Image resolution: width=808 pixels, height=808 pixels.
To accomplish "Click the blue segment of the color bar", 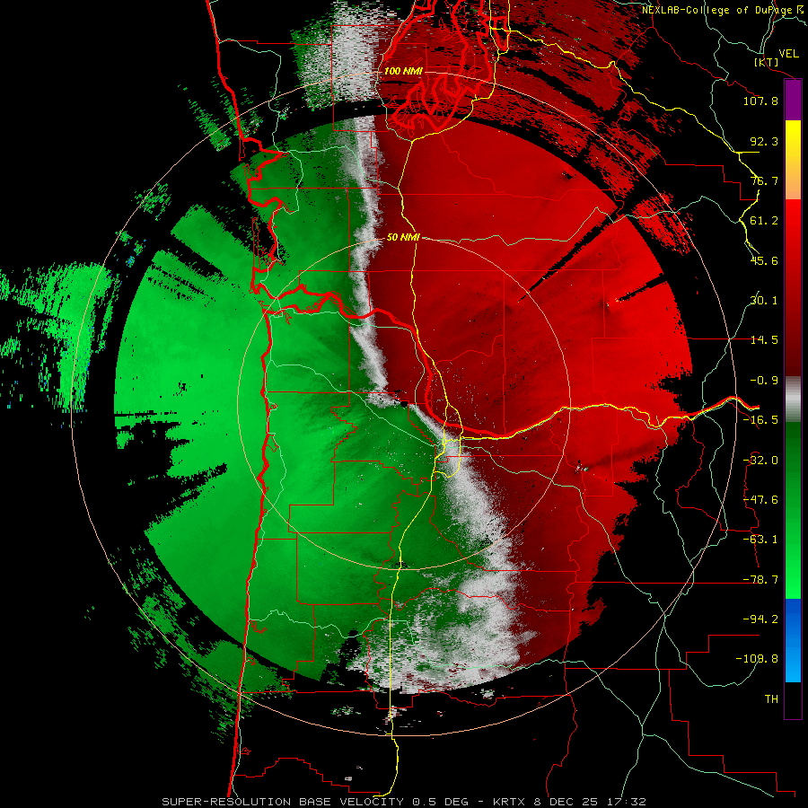I will [x=793, y=640].
